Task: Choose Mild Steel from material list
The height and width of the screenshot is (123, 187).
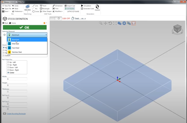Action: pos(15,44)
